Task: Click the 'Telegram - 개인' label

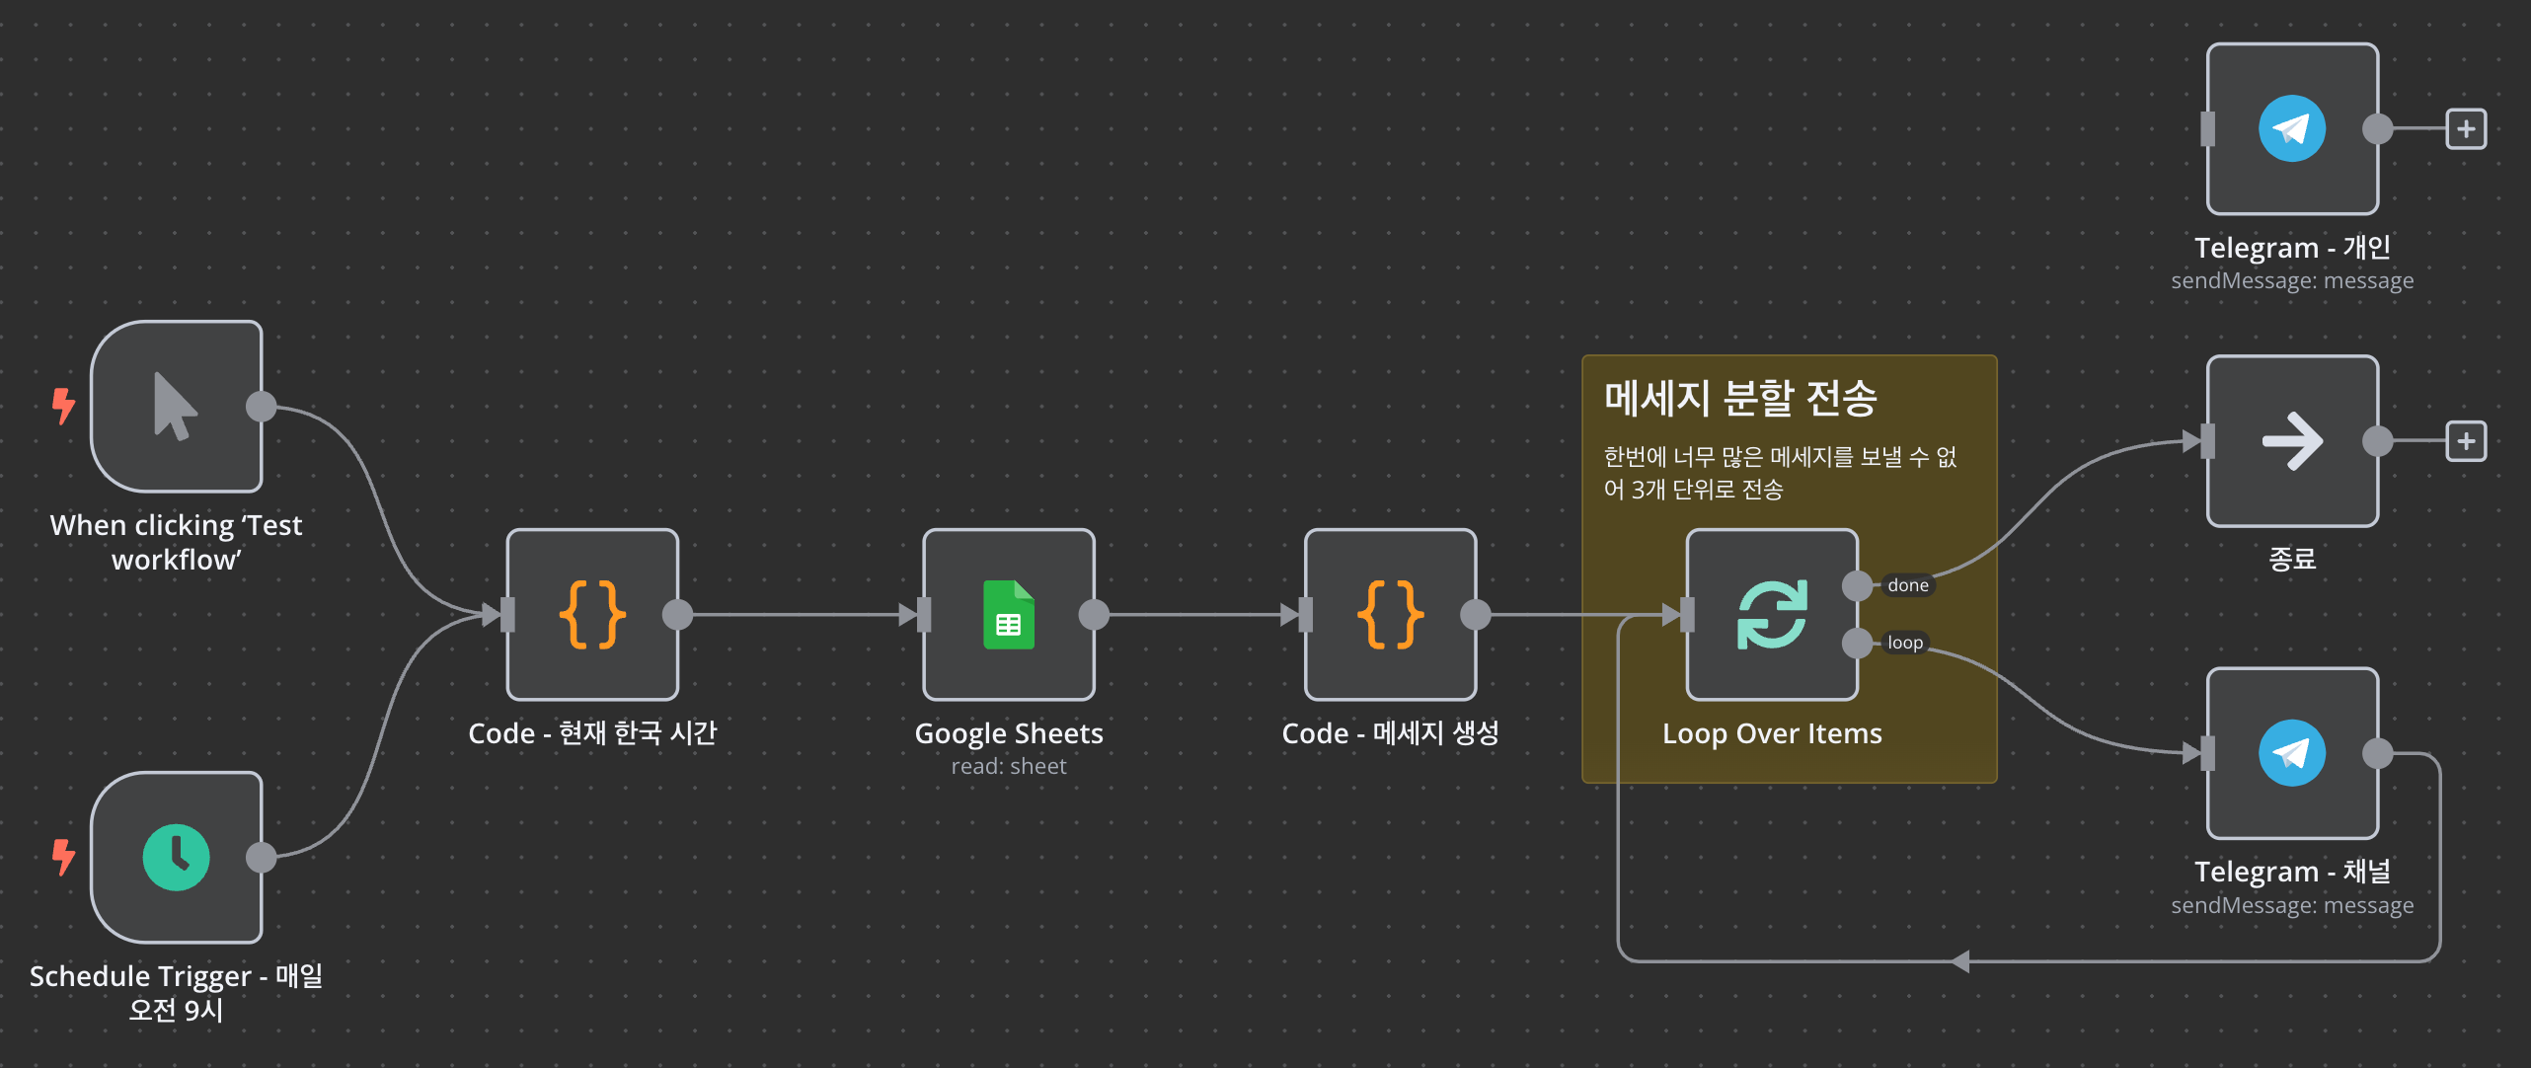Action: coord(2292,247)
